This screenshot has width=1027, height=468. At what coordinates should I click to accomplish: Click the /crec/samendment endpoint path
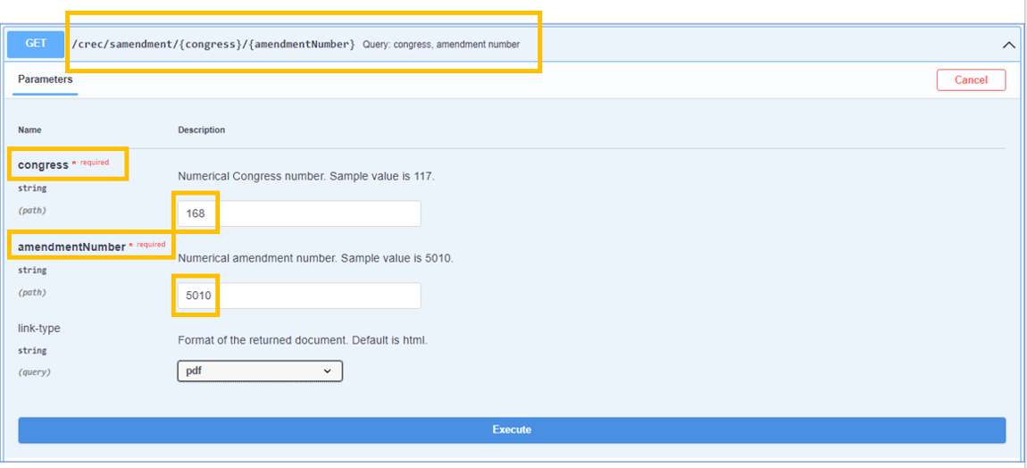(x=213, y=44)
